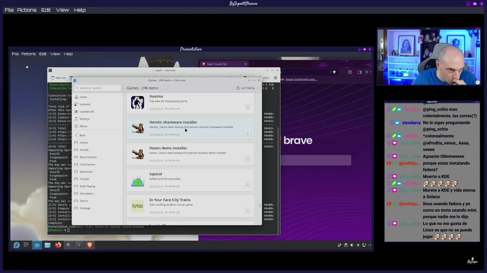Click the Brave search box on page

tap(315, 160)
